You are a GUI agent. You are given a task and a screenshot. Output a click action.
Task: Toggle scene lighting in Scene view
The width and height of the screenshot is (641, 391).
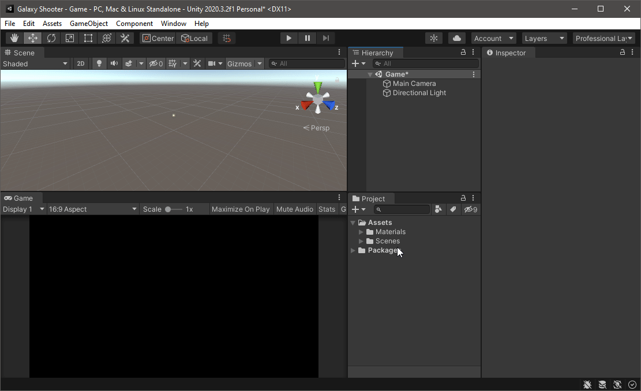click(x=99, y=63)
